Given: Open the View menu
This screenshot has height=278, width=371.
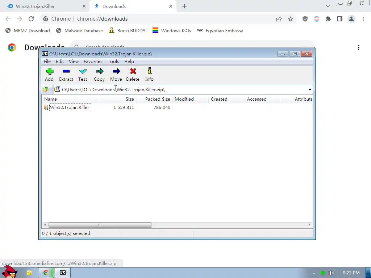Looking at the screenshot, I should click(74, 62).
